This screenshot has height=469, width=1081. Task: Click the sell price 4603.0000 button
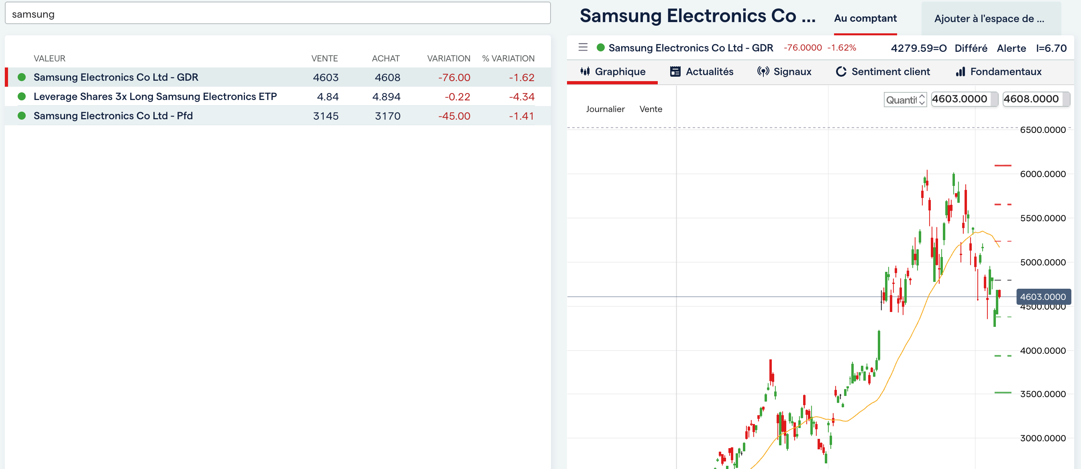pos(964,99)
